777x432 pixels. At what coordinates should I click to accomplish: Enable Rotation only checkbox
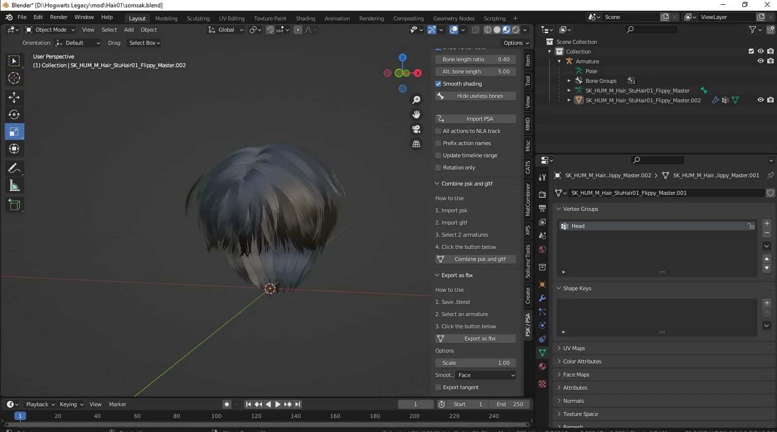point(438,168)
